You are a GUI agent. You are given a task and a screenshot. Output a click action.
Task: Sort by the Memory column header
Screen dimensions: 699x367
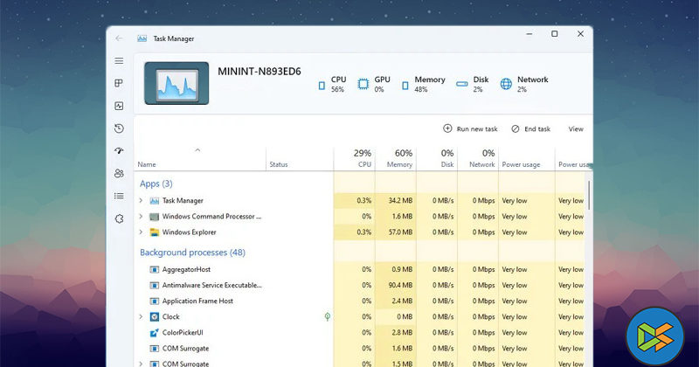tap(398, 159)
